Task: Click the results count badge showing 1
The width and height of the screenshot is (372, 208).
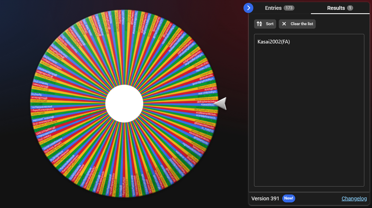Action: tap(350, 8)
